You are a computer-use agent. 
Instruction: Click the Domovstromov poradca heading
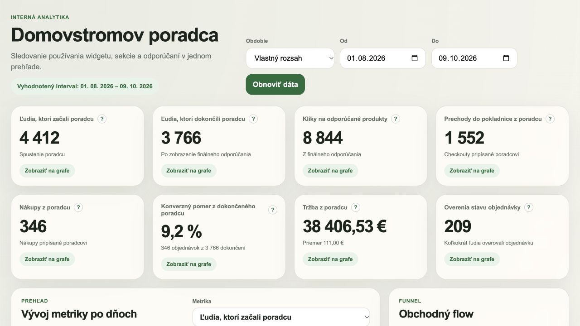115,35
